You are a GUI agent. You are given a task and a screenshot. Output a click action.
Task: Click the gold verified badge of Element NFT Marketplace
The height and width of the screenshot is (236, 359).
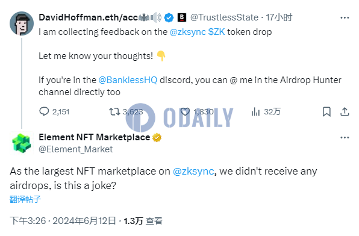click(x=157, y=137)
